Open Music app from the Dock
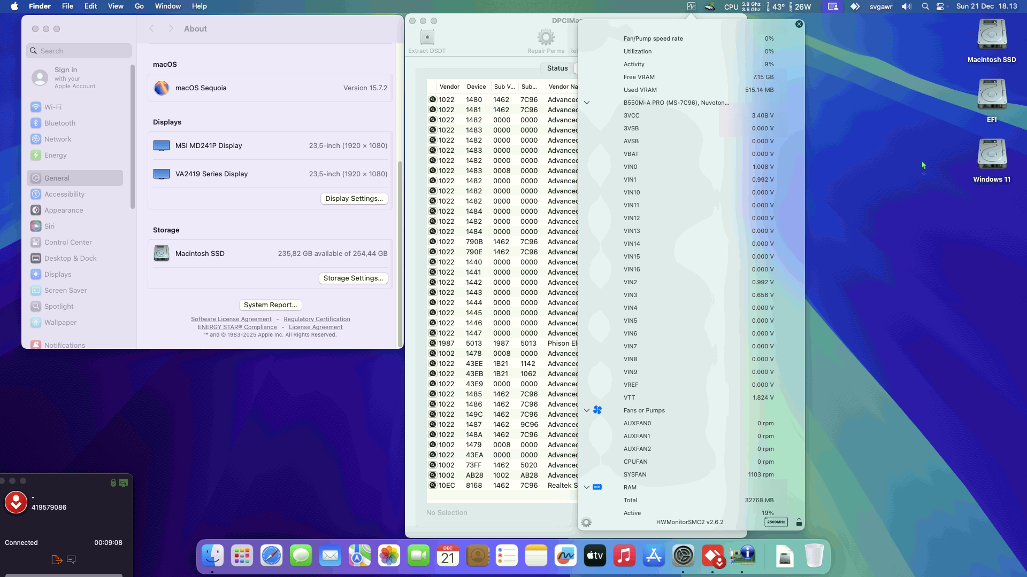The width and height of the screenshot is (1027, 577). click(x=624, y=556)
